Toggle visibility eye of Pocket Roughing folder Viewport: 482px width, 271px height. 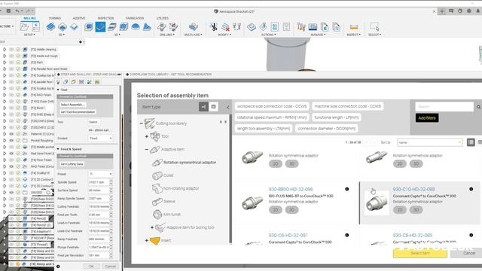(x=11, y=141)
